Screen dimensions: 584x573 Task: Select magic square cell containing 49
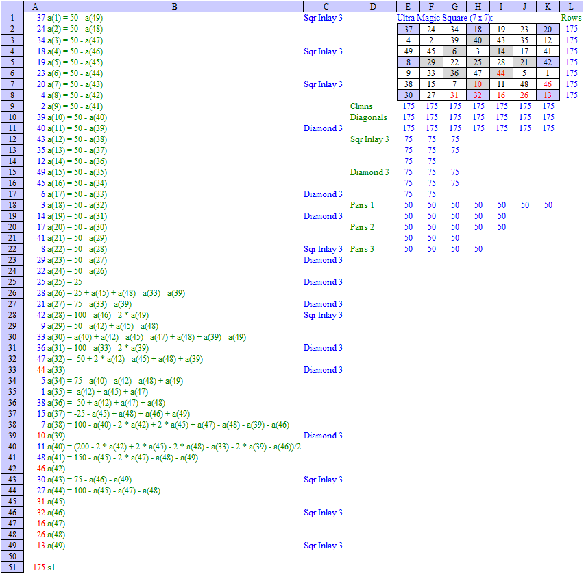[409, 51]
